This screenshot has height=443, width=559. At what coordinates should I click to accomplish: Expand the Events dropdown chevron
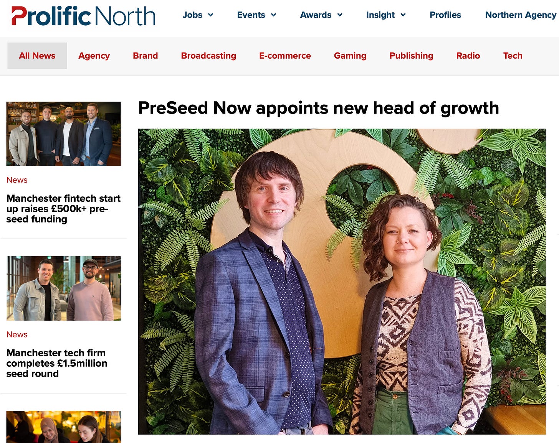pyautogui.click(x=273, y=15)
